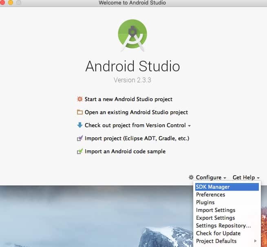267x247 pixels.
Task: Click the folder icon for opening a project
Action: [79, 112]
